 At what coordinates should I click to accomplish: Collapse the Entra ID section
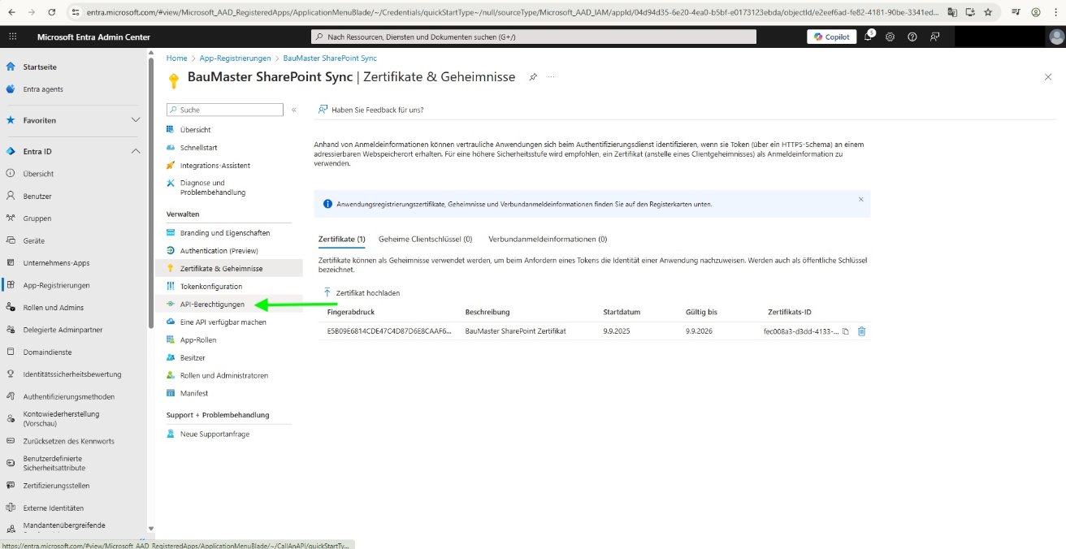135,151
